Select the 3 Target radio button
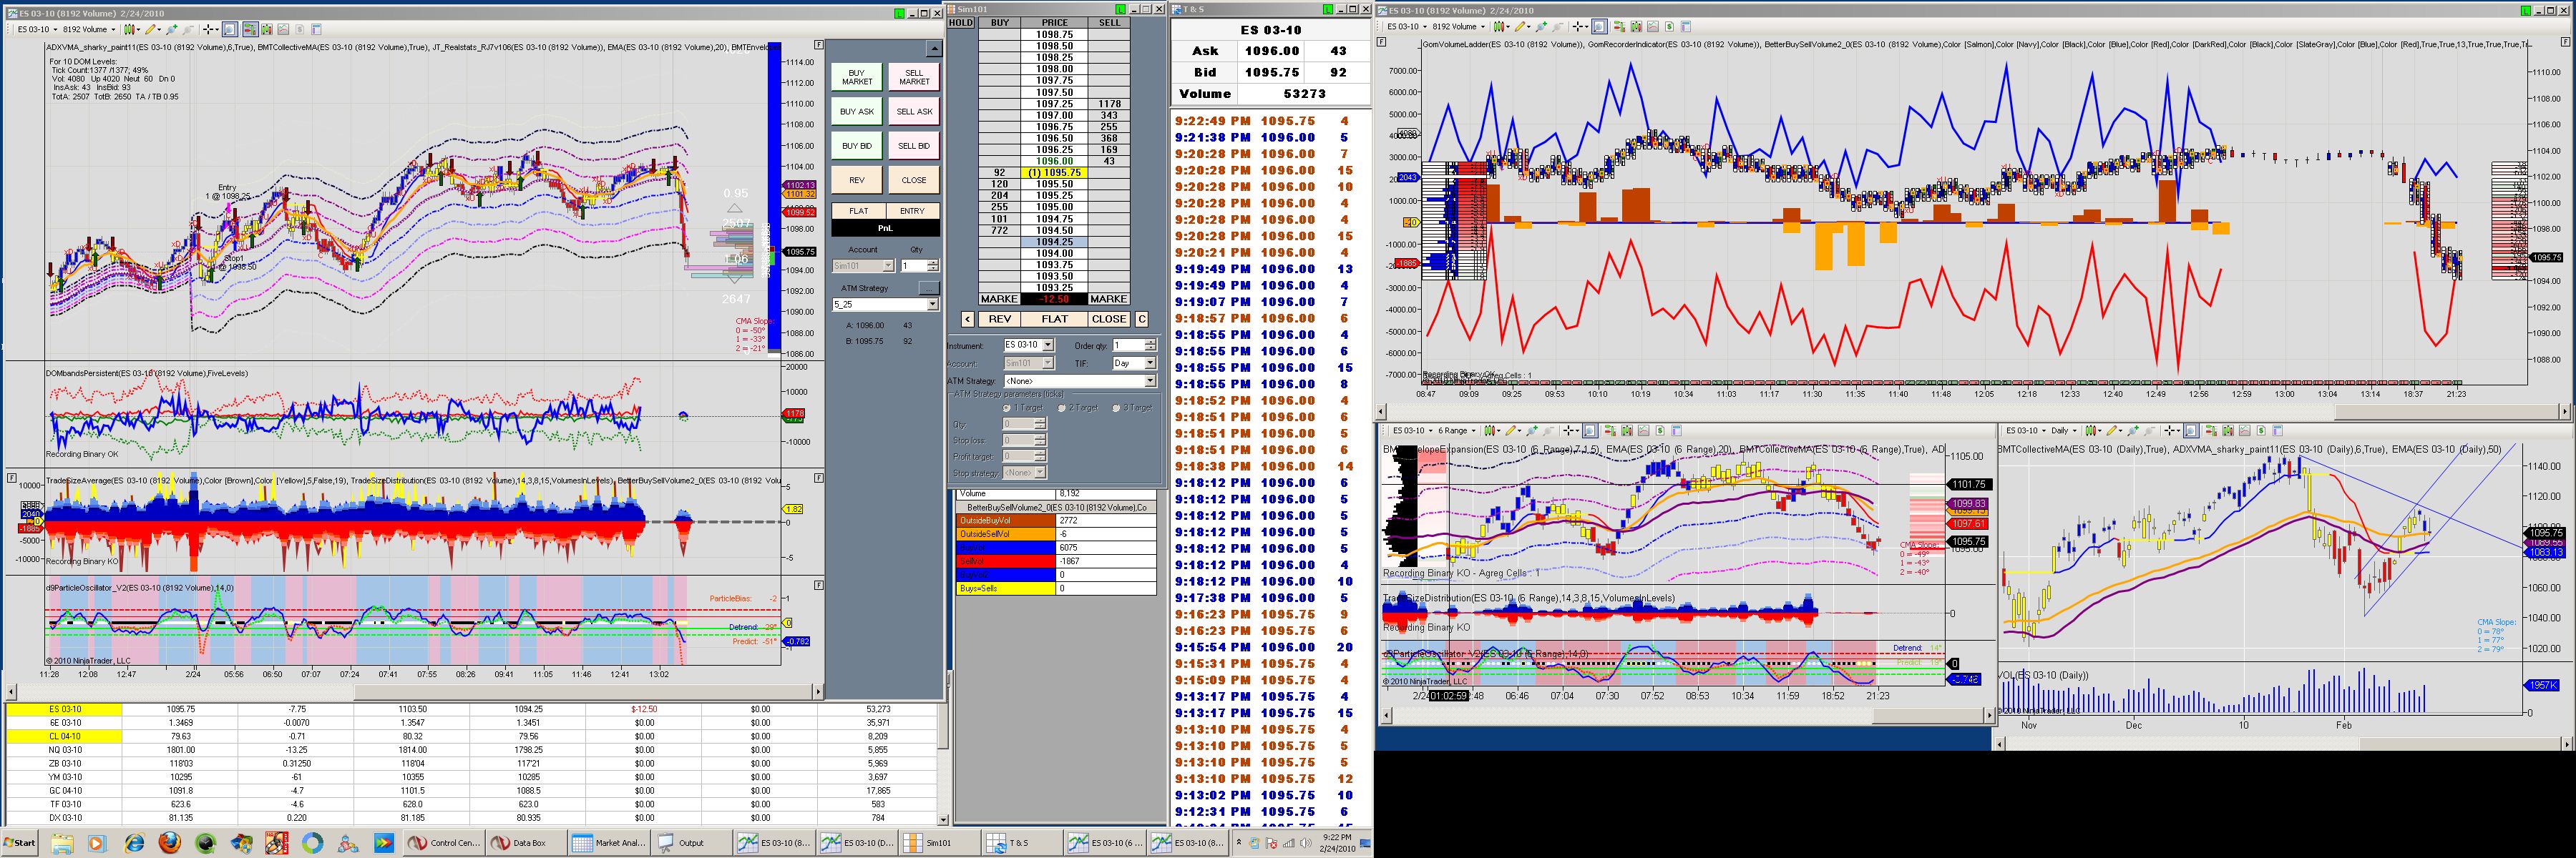The height and width of the screenshot is (858, 2576). 1116,408
